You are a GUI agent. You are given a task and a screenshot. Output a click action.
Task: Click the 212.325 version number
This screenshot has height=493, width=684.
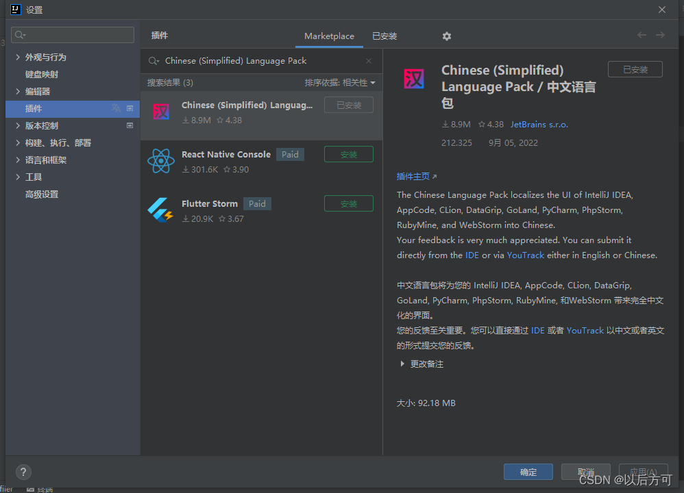456,143
